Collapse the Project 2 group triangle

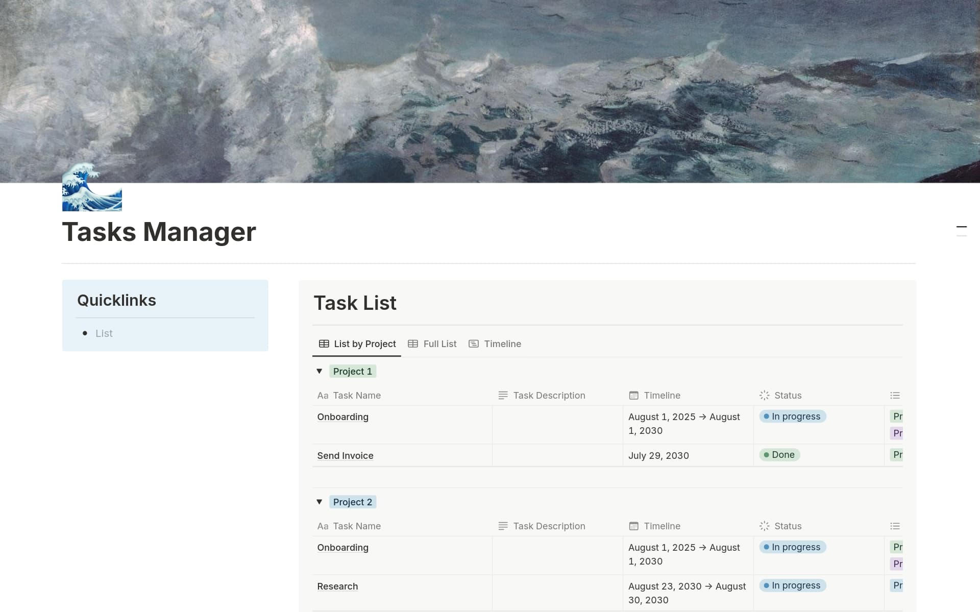click(320, 502)
